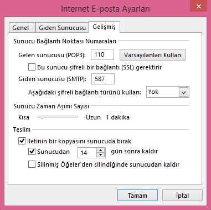
Task: Open the Giden Sunucusu tab
Action: [62, 28]
